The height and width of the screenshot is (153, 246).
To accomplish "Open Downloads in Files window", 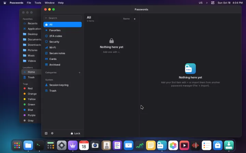I will [31, 45].
